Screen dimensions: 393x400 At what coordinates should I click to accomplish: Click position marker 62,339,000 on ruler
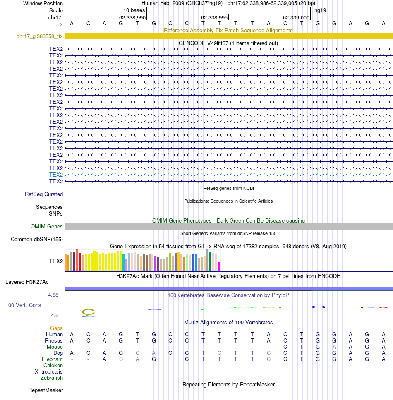297,18
